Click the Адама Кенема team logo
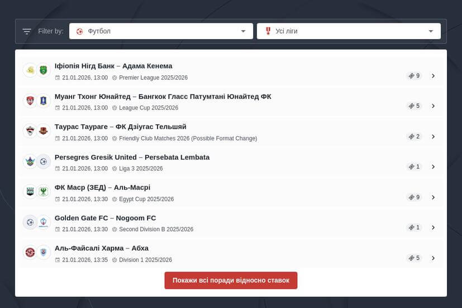 pyautogui.click(x=44, y=70)
